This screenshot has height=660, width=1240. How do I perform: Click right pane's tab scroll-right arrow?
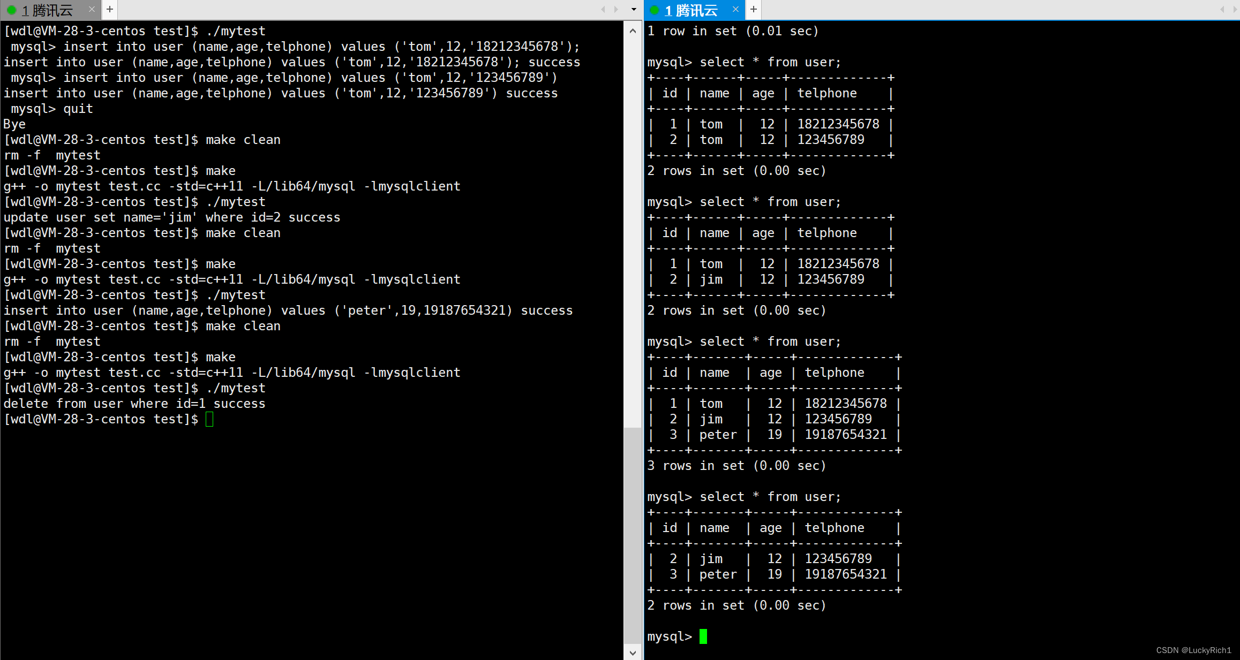pos(1235,9)
